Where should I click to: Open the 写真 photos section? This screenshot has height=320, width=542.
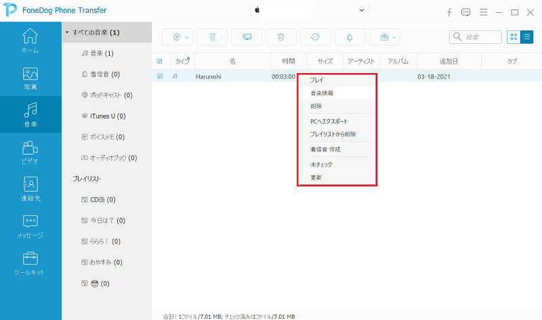pos(30,78)
